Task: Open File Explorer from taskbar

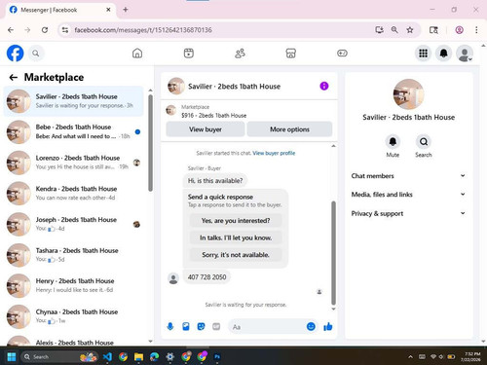Action: [x=138, y=357]
